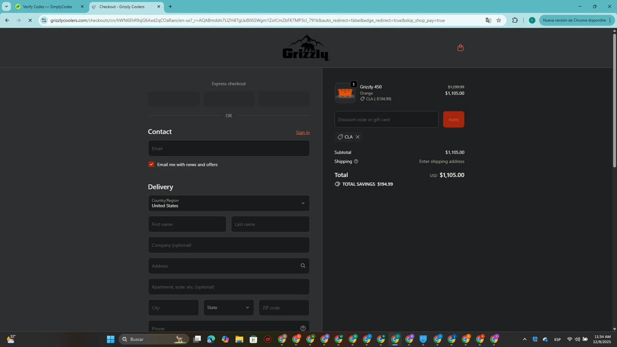Image resolution: width=617 pixels, height=347 pixels.
Task: Open a new browser tab
Action: point(170,7)
